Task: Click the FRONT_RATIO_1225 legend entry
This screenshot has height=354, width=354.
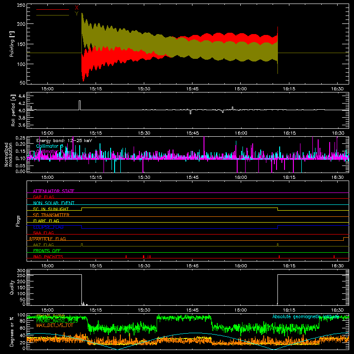Action: [57, 321]
